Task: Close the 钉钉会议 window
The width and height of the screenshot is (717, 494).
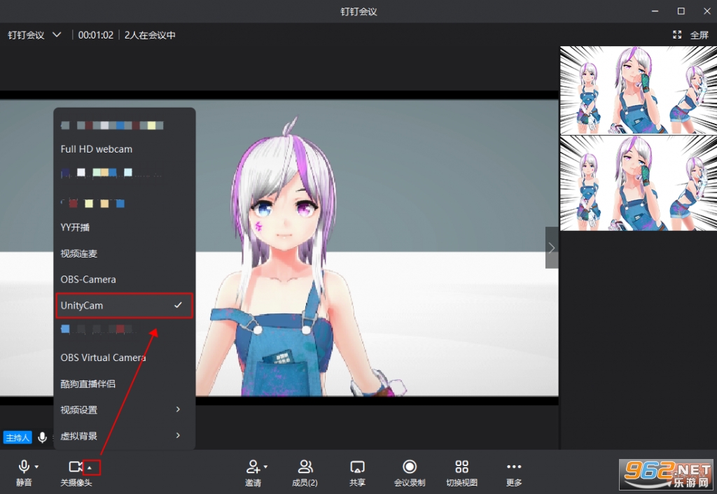Action: (x=706, y=11)
